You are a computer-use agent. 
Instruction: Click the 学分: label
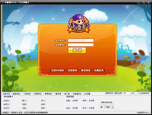click(43, 101)
